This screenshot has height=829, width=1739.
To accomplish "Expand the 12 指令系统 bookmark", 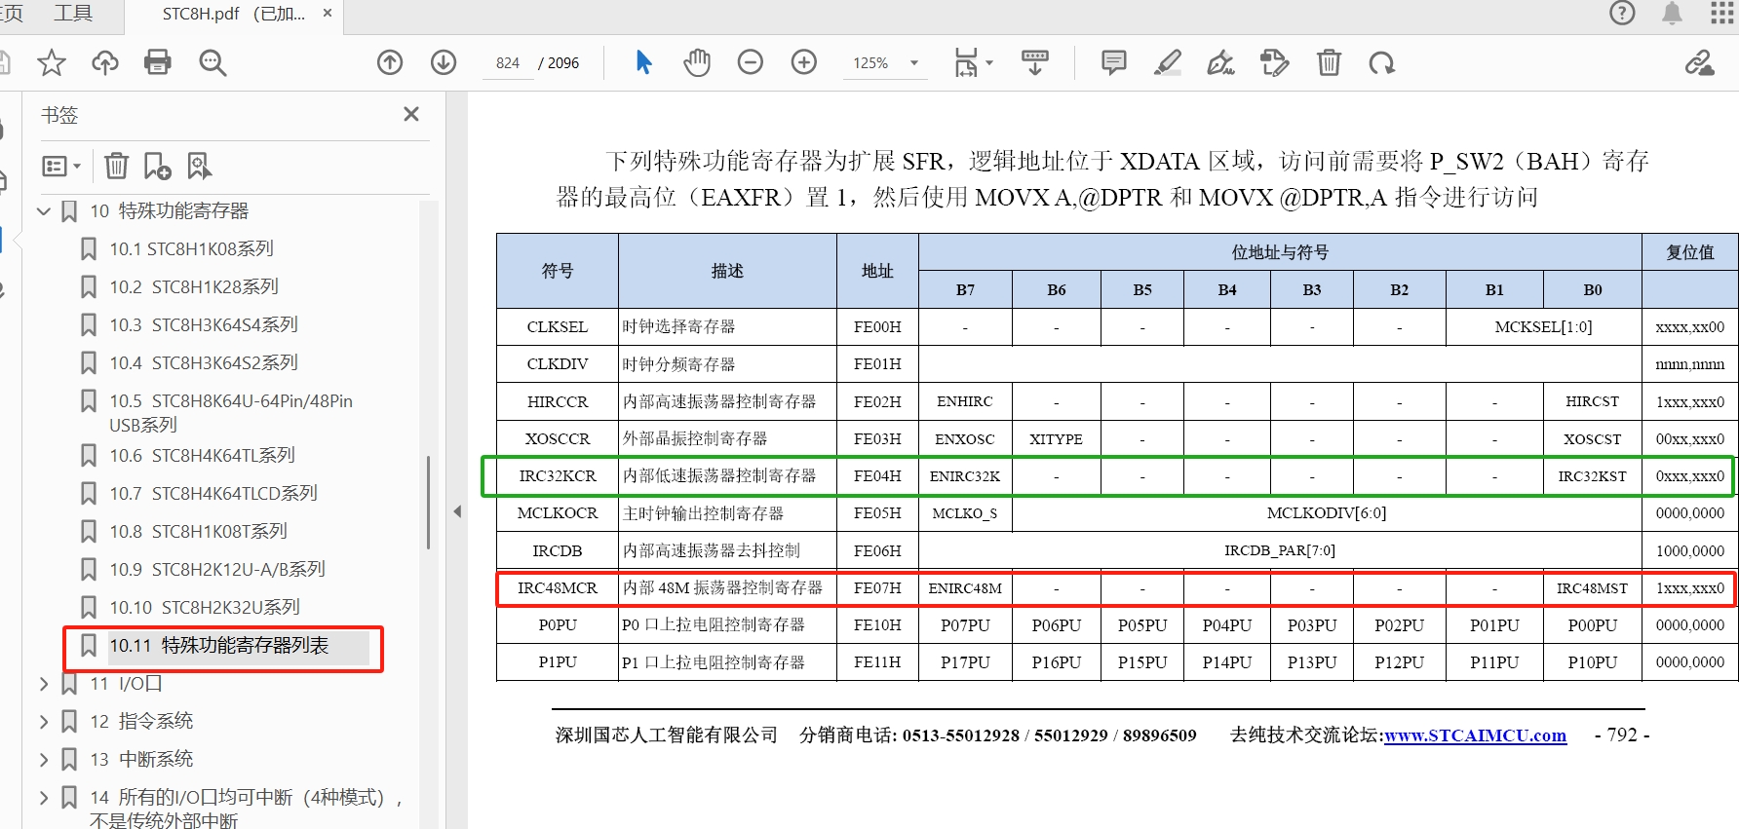I will coord(43,722).
